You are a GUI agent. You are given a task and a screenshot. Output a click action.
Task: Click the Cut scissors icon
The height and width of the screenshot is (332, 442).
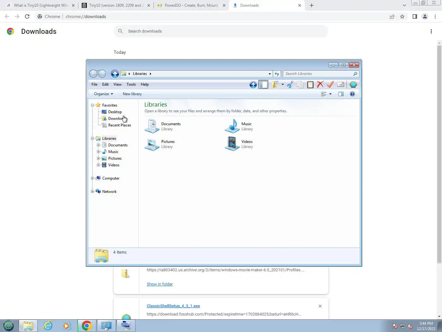point(290,84)
